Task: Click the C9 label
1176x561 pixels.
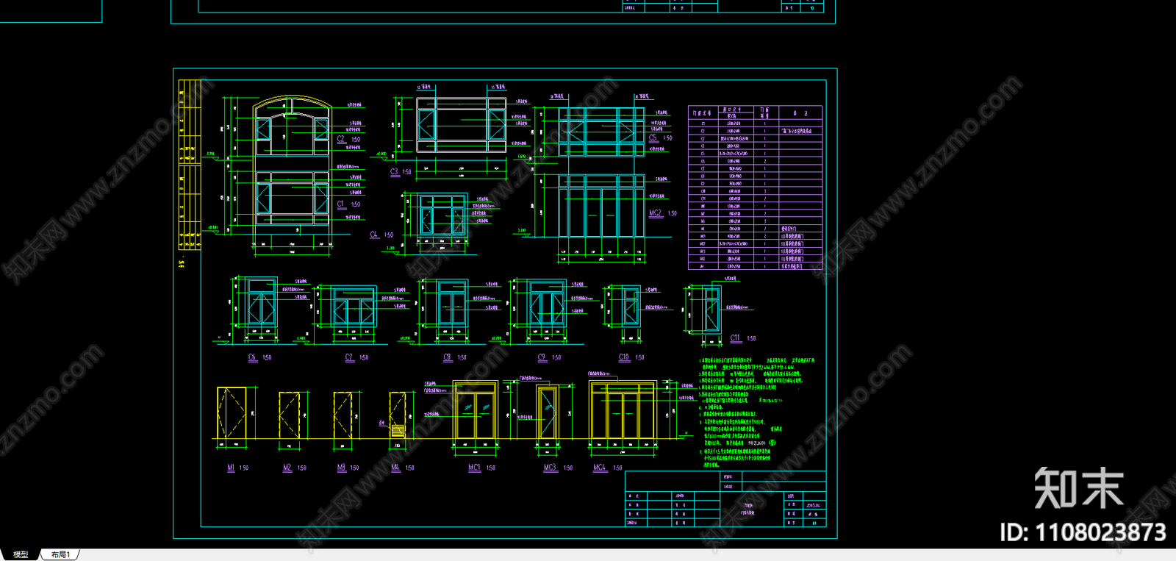Action: coord(542,357)
